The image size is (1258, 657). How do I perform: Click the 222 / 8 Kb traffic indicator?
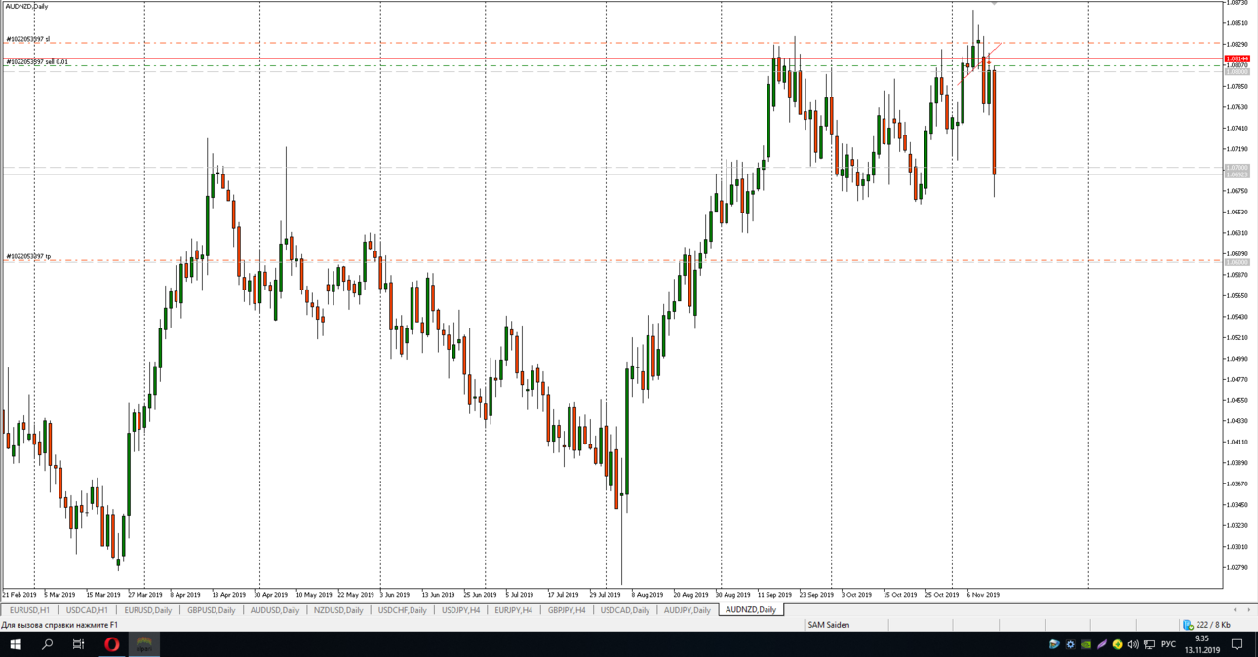[1213, 625]
